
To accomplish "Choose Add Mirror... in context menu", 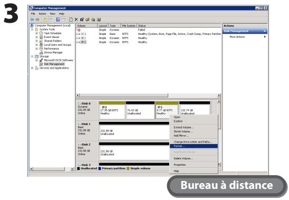I will coord(194,136).
